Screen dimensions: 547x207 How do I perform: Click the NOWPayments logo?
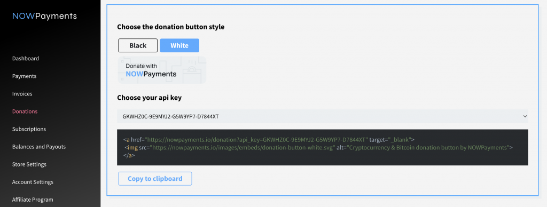(44, 16)
